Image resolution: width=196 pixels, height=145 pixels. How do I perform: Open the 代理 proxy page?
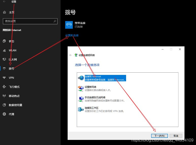[x=11, y=114]
